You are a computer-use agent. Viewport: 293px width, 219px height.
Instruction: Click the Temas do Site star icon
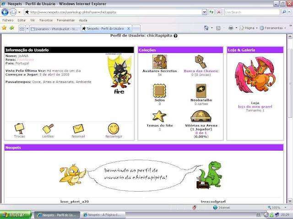[159, 116]
